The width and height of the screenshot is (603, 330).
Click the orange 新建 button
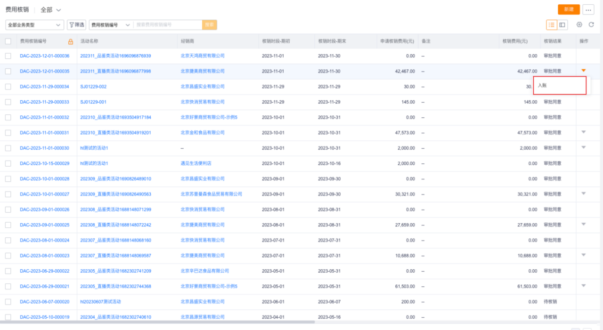click(569, 9)
